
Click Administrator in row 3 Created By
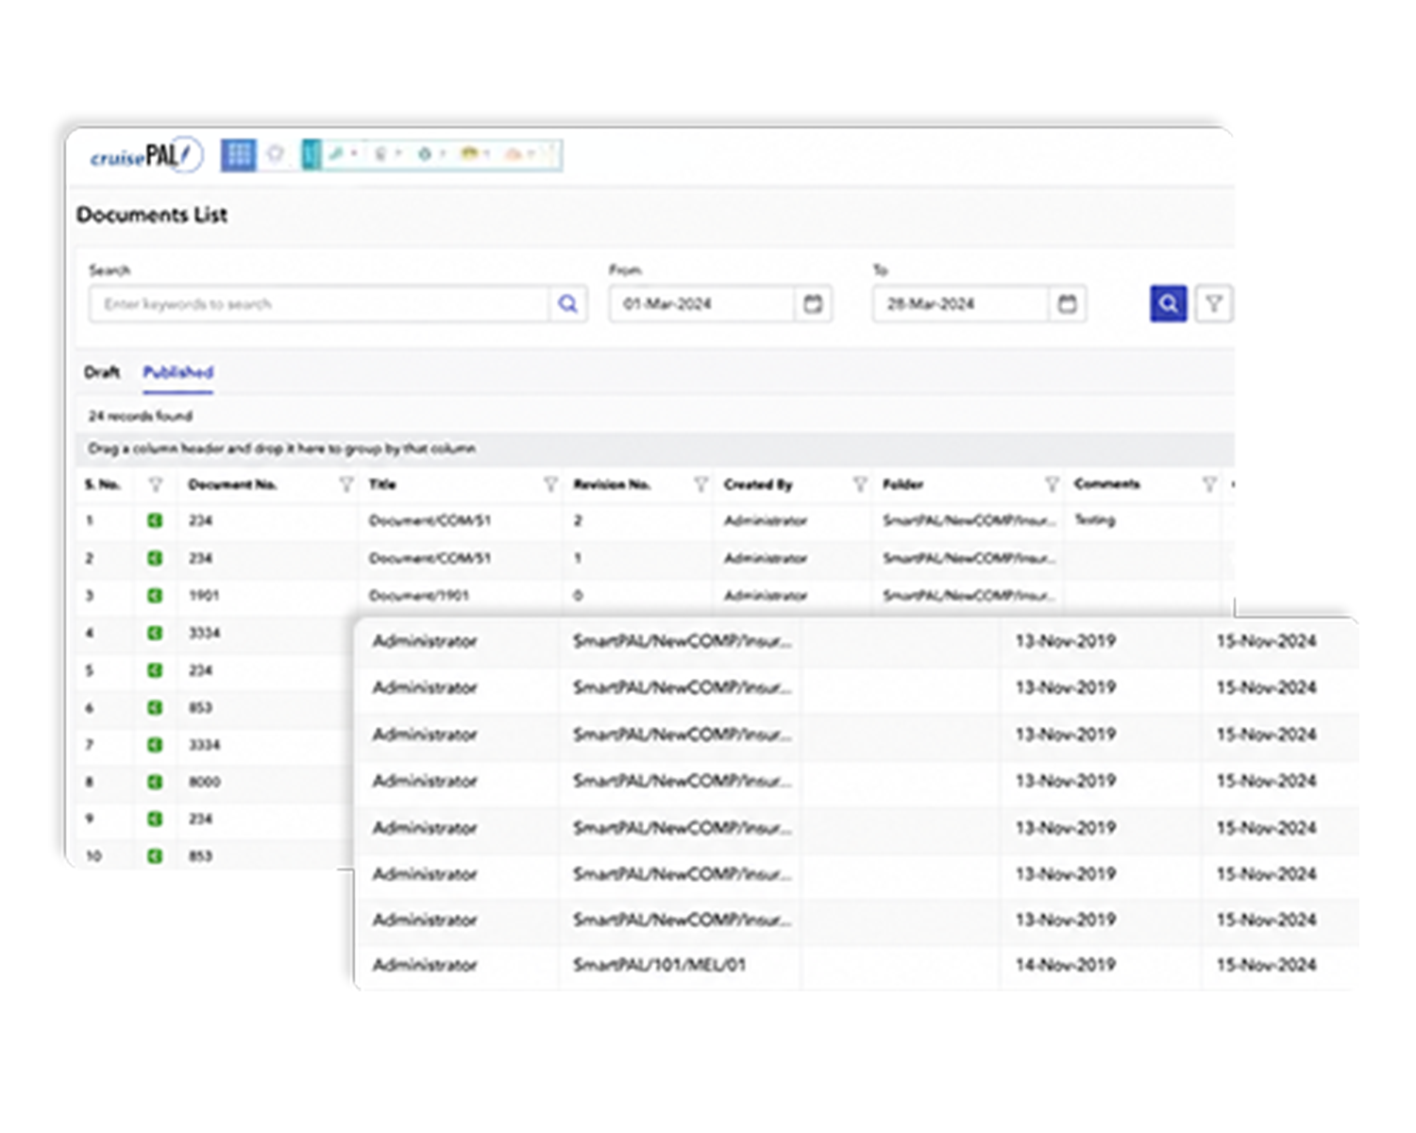click(766, 596)
